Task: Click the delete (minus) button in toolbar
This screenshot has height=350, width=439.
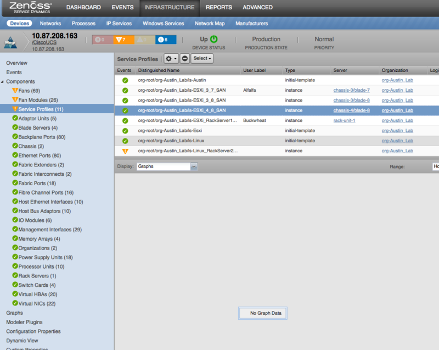Action: (185, 59)
